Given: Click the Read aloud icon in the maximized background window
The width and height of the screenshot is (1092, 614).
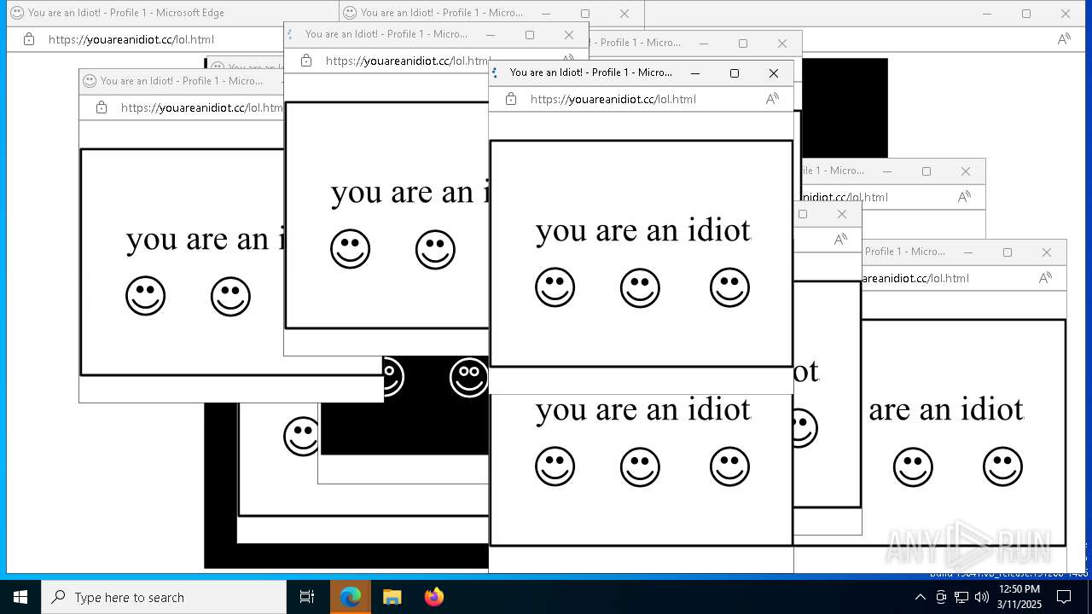Looking at the screenshot, I should (x=1064, y=39).
